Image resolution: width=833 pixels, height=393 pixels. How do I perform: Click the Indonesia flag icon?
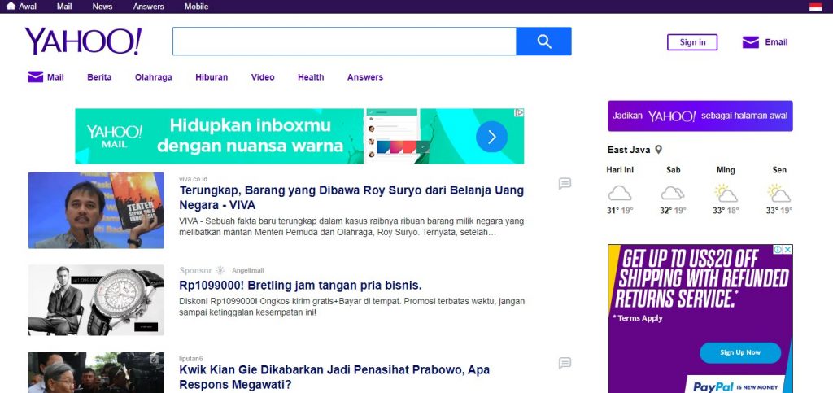pos(815,7)
